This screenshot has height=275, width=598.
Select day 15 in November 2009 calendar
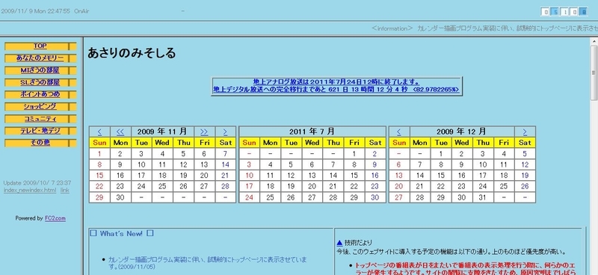[99, 176]
